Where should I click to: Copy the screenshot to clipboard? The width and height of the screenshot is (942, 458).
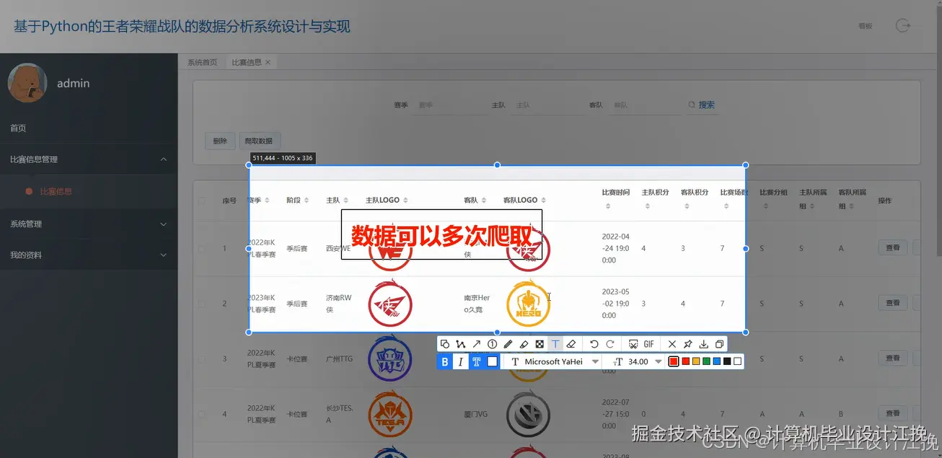click(719, 344)
